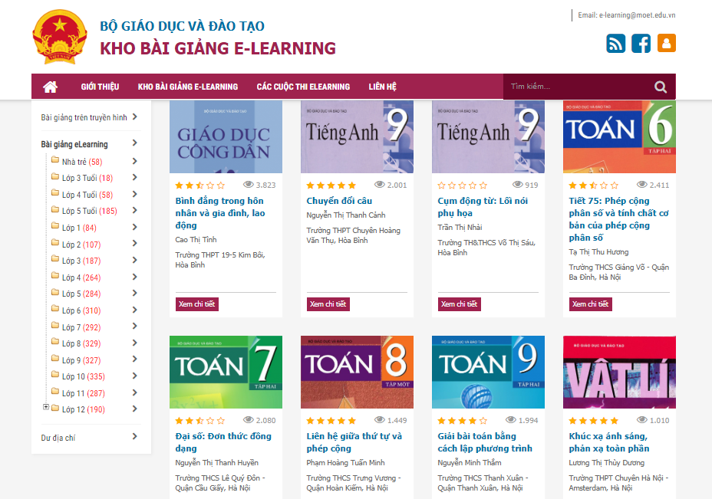Select Lớp 8 (329) category
The image size is (712, 499).
[81, 343]
